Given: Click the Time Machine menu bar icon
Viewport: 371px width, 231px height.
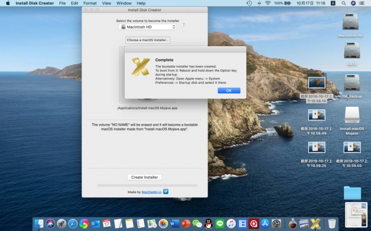Looking at the screenshot, I should click(249, 3).
